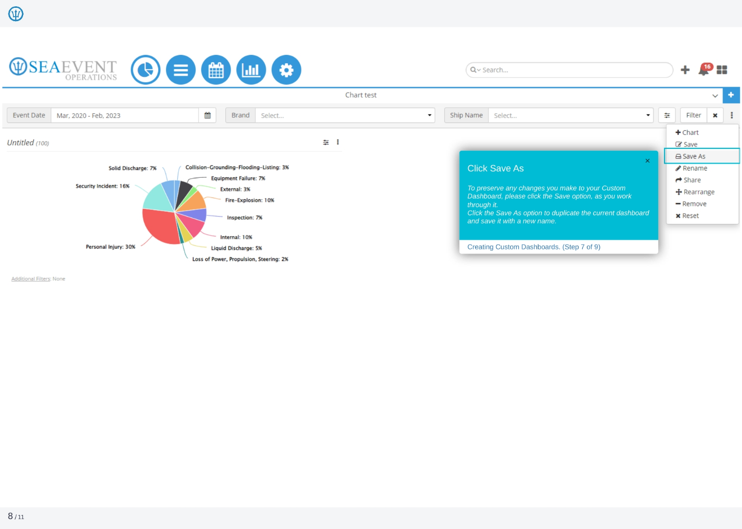Click the Filter button
This screenshot has height=529, width=742.
coord(694,116)
